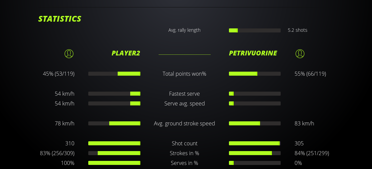Click the STATISTICS section title
This screenshot has width=372, height=169.
(x=60, y=19)
